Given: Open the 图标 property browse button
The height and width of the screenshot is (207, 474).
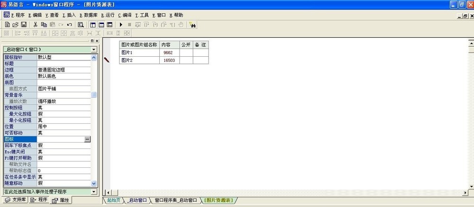Looking at the screenshot, I should point(87,139).
